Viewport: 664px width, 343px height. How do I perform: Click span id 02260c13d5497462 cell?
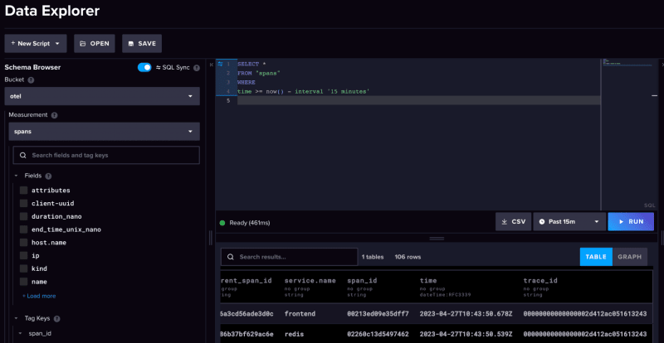click(378, 334)
